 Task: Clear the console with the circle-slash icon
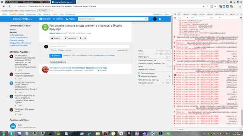175,18
